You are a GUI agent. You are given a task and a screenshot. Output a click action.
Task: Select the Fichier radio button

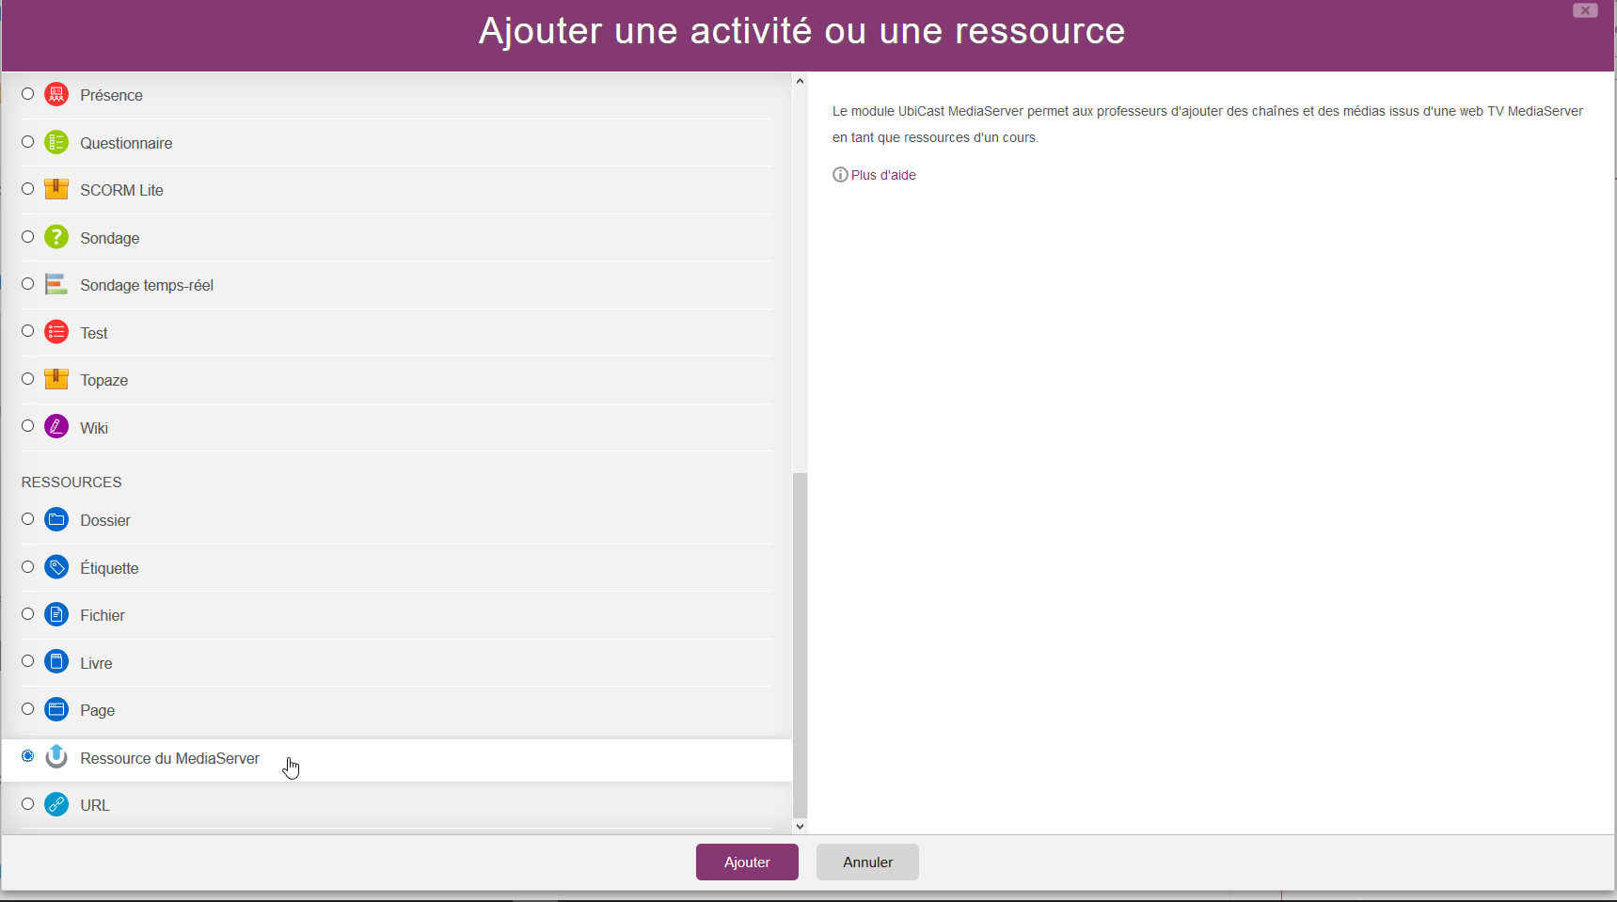(28, 614)
